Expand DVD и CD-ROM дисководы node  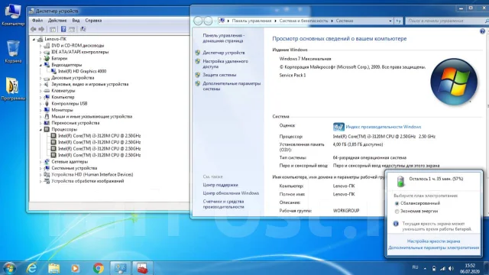(40, 46)
